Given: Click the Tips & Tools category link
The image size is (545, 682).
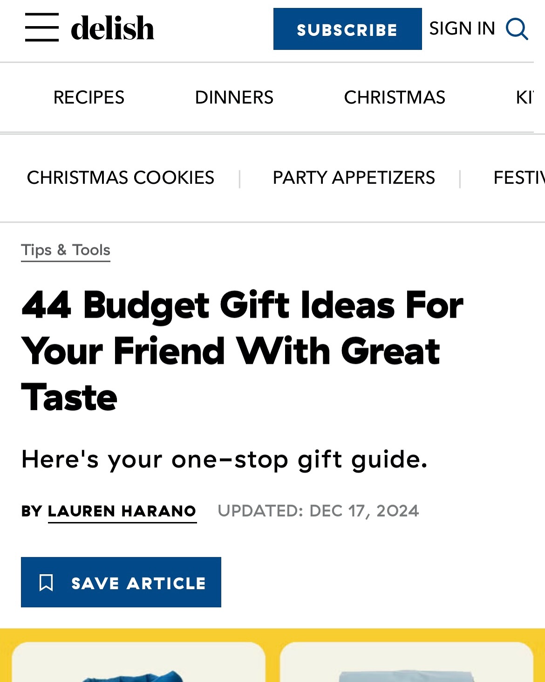Looking at the screenshot, I should click(x=66, y=251).
